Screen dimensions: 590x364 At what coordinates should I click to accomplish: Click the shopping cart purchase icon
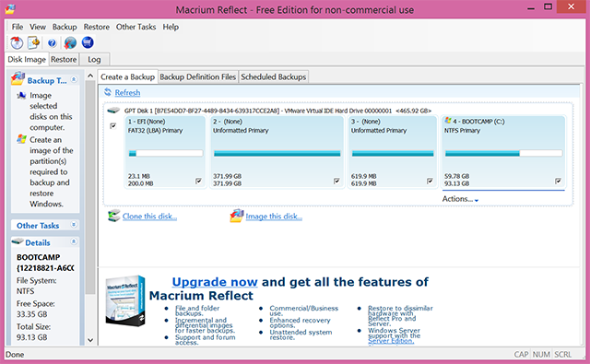click(88, 42)
